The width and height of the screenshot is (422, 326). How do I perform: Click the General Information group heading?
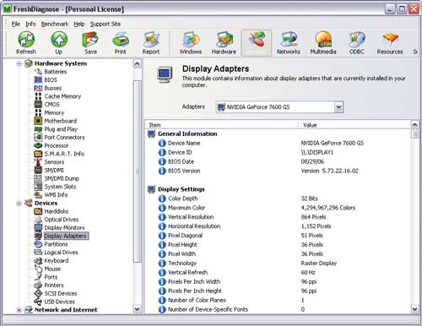187,133
